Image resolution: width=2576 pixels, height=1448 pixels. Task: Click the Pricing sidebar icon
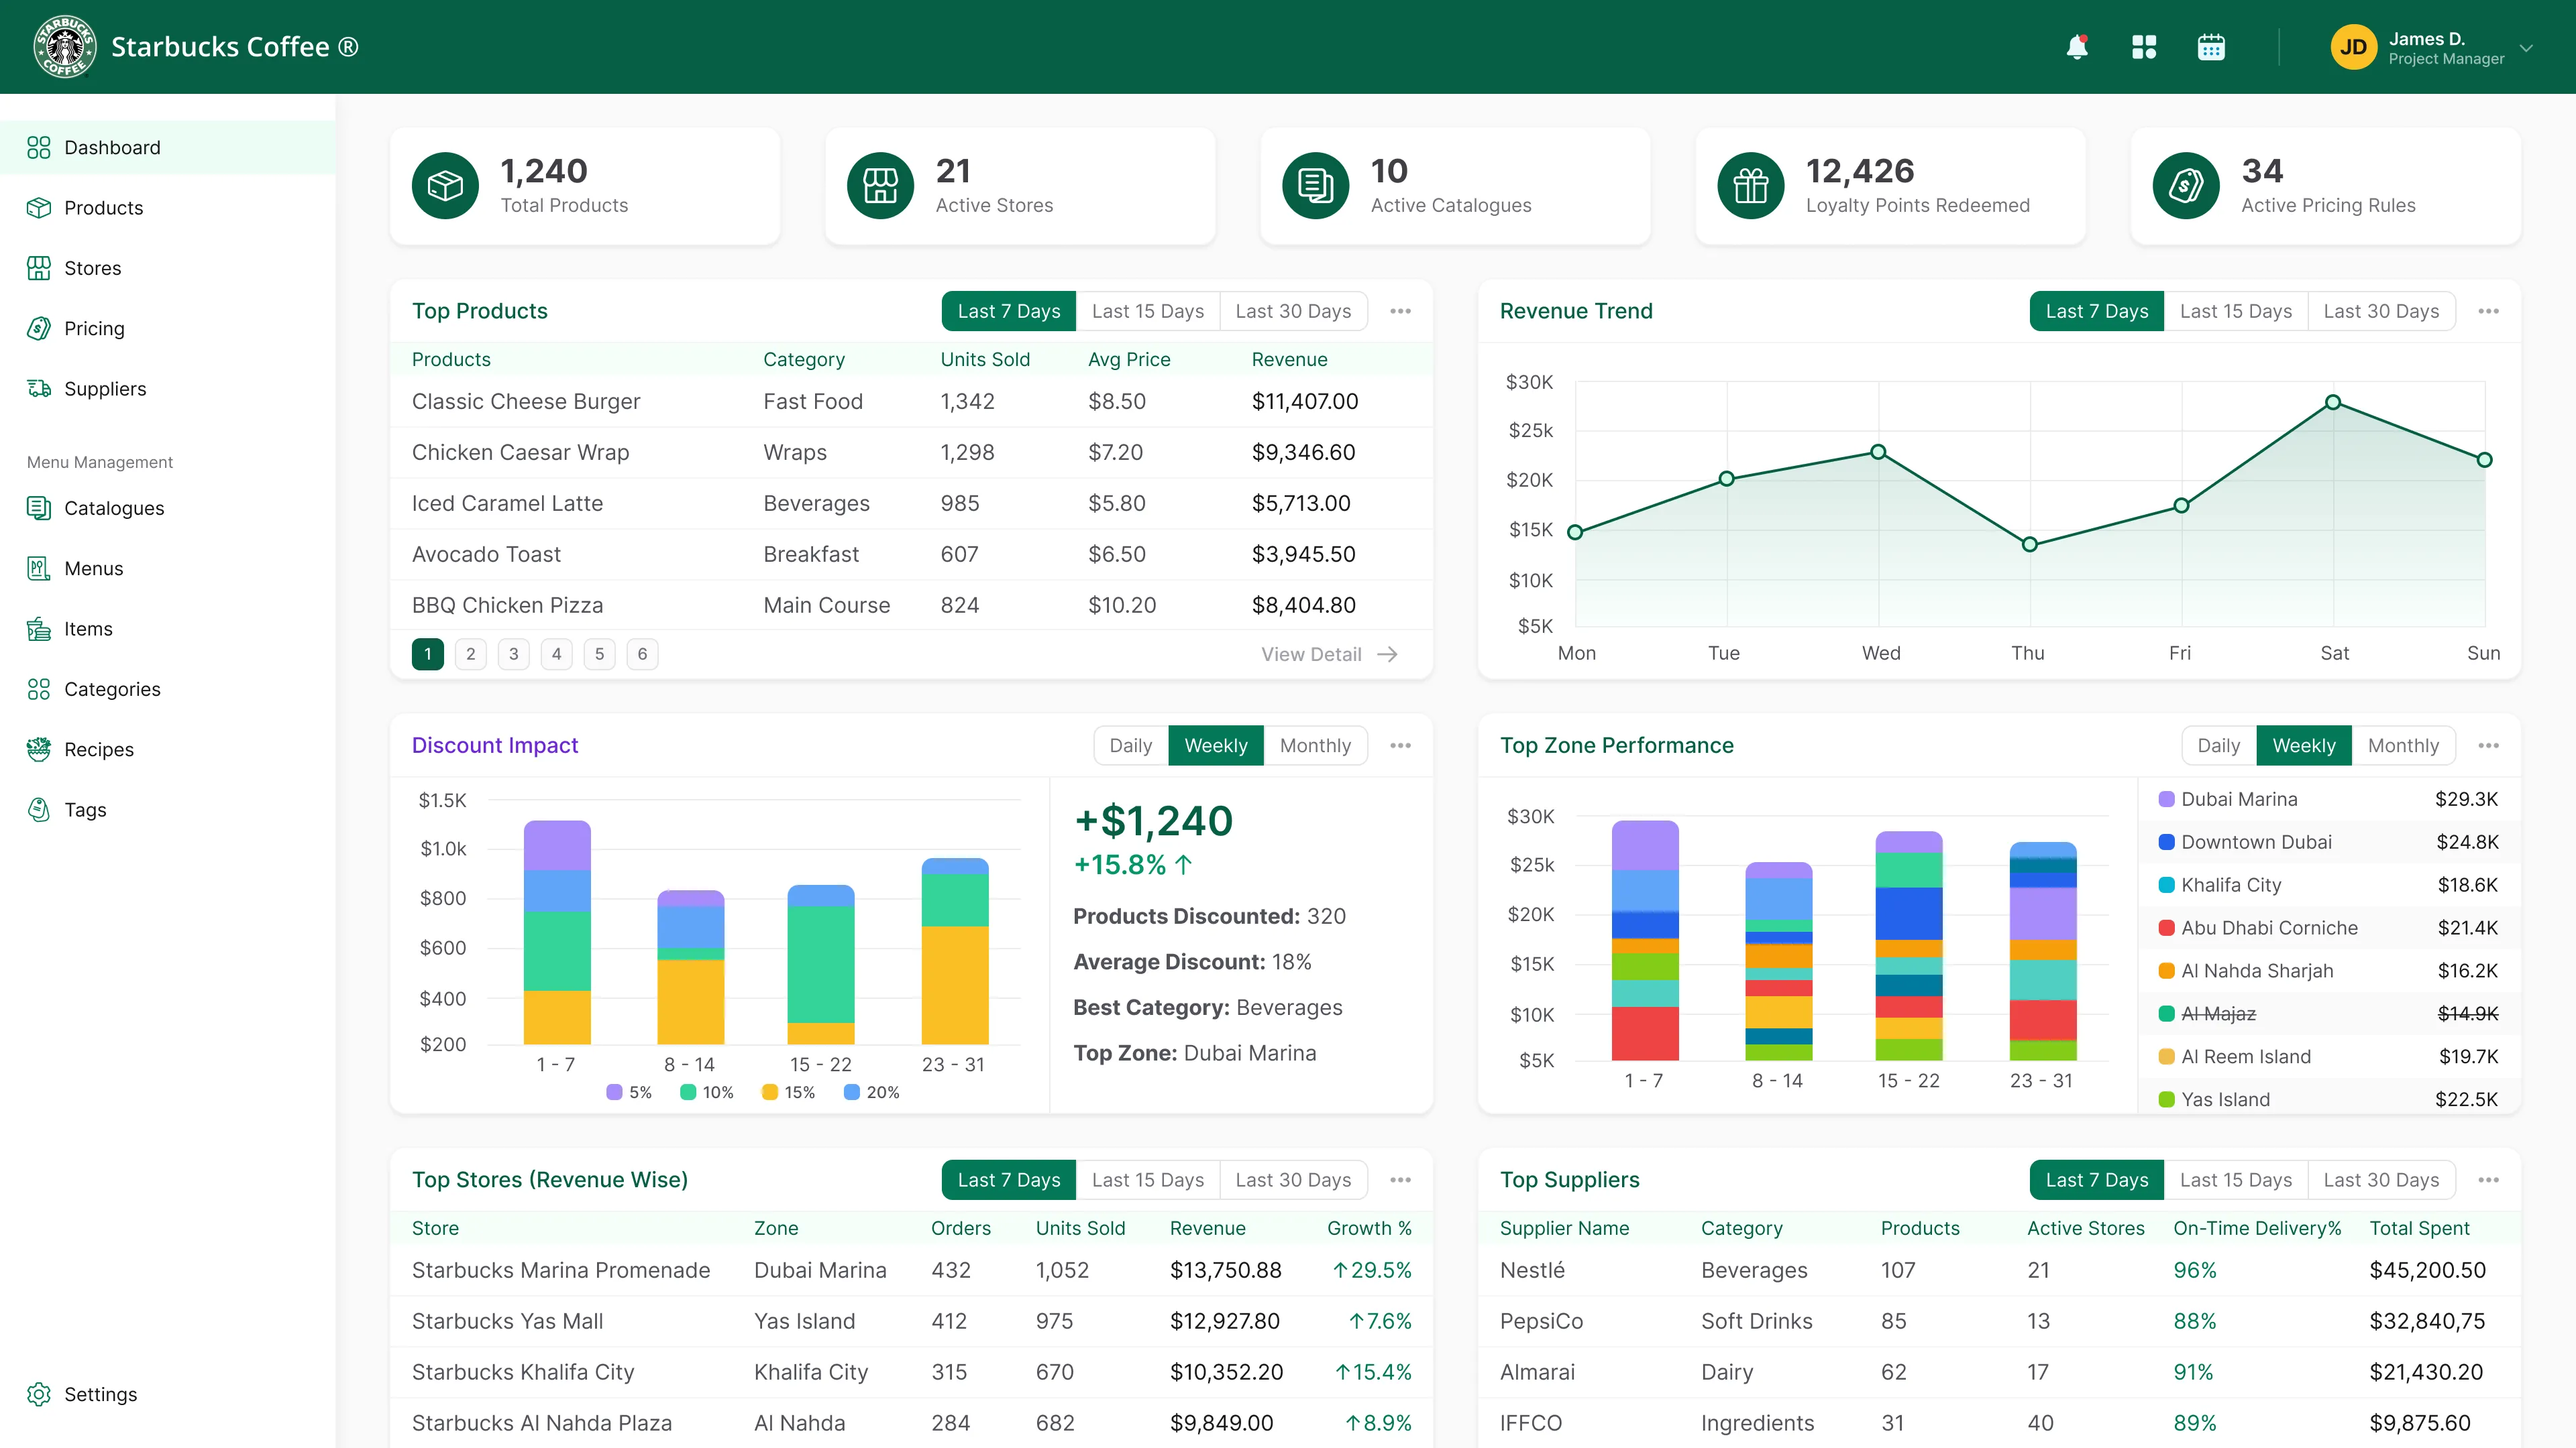39,328
